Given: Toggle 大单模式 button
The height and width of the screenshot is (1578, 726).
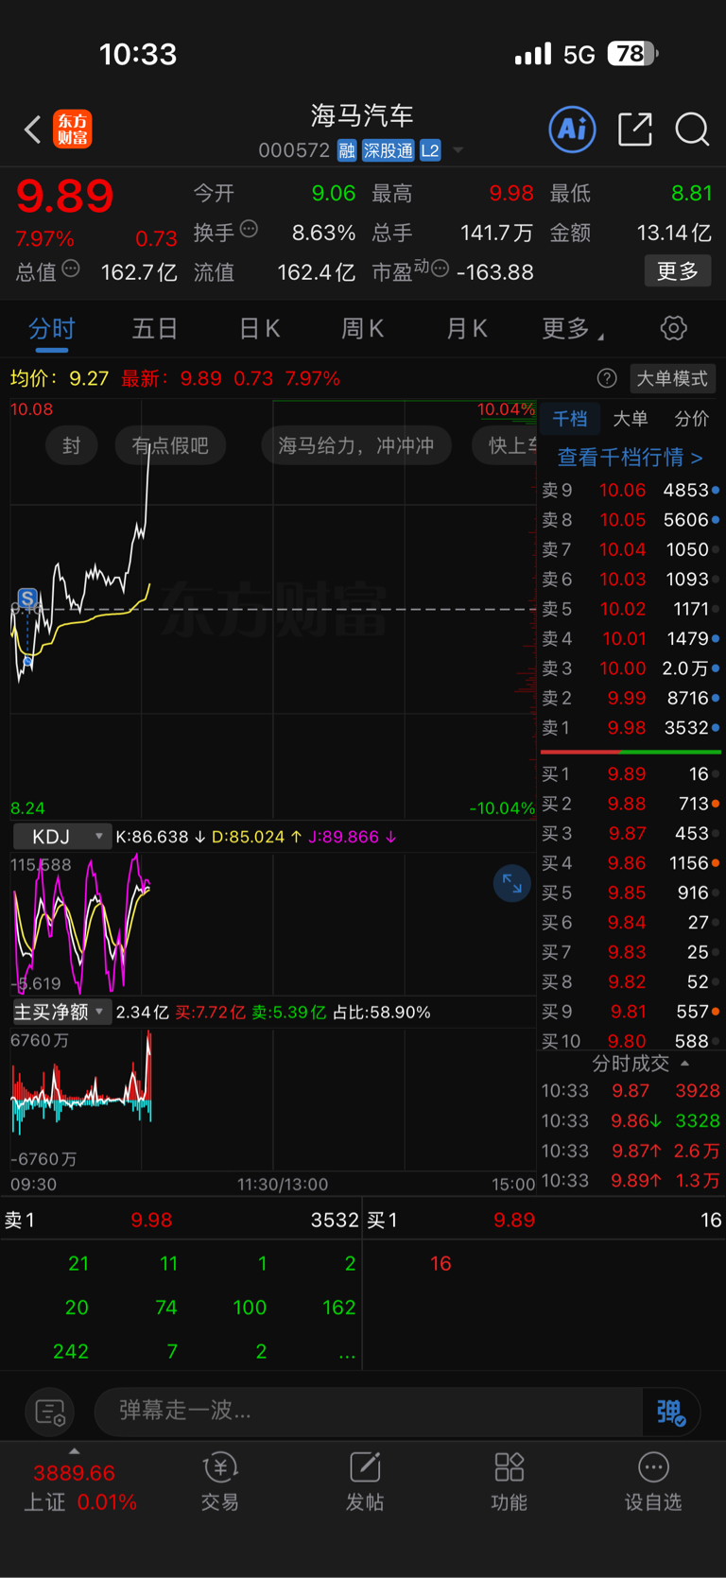Looking at the screenshot, I should click(672, 378).
